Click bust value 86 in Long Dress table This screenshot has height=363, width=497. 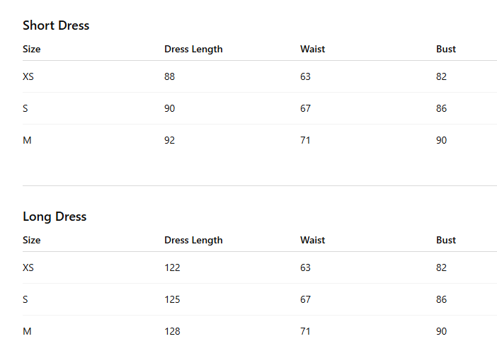pyautogui.click(x=442, y=299)
